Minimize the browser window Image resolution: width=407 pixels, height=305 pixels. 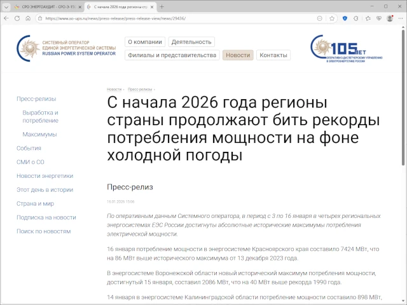coord(372,6)
